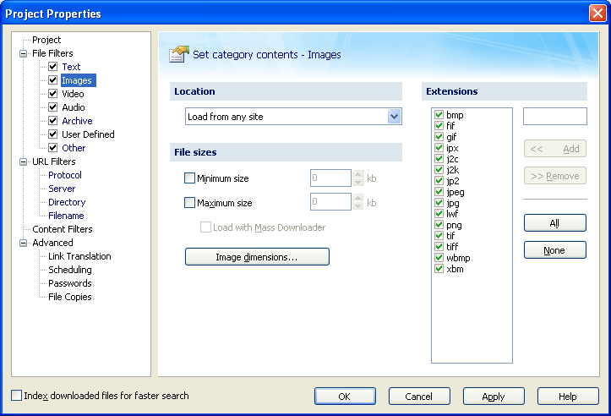Uncheck the jpeg extension
The width and height of the screenshot is (611, 416).
point(439,192)
